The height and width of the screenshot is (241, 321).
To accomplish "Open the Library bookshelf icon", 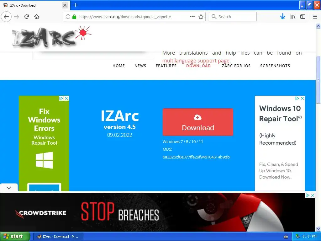I will 293,17.
